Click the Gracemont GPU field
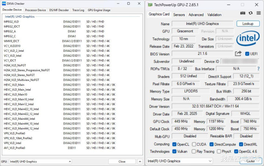The width and height of the screenshot is (264, 166). click(x=185, y=31)
